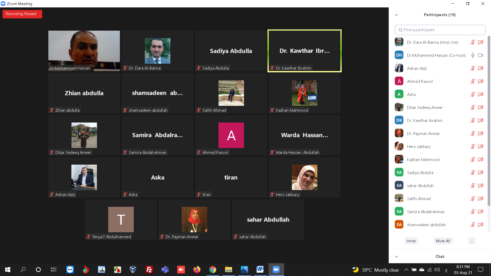This screenshot has width=491, height=276.
Task: Open Microsoft Teams from the taskbar
Action: 165,270
